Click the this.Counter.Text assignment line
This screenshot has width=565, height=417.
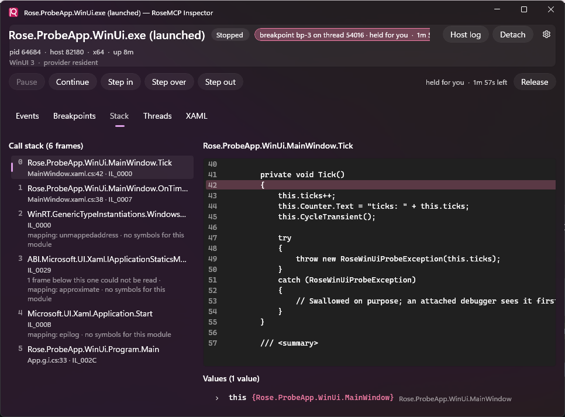[373, 206]
